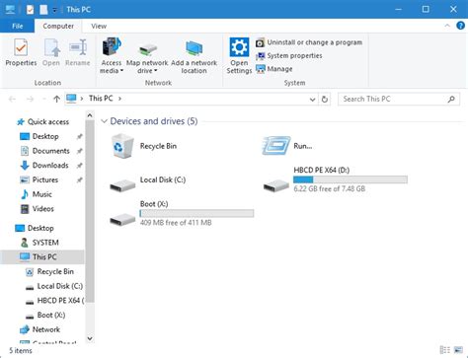The height and width of the screenshot is (358, 468).
Task: Open address bar history dropdown
Action: pyautogui.click(x=312, y=100)
